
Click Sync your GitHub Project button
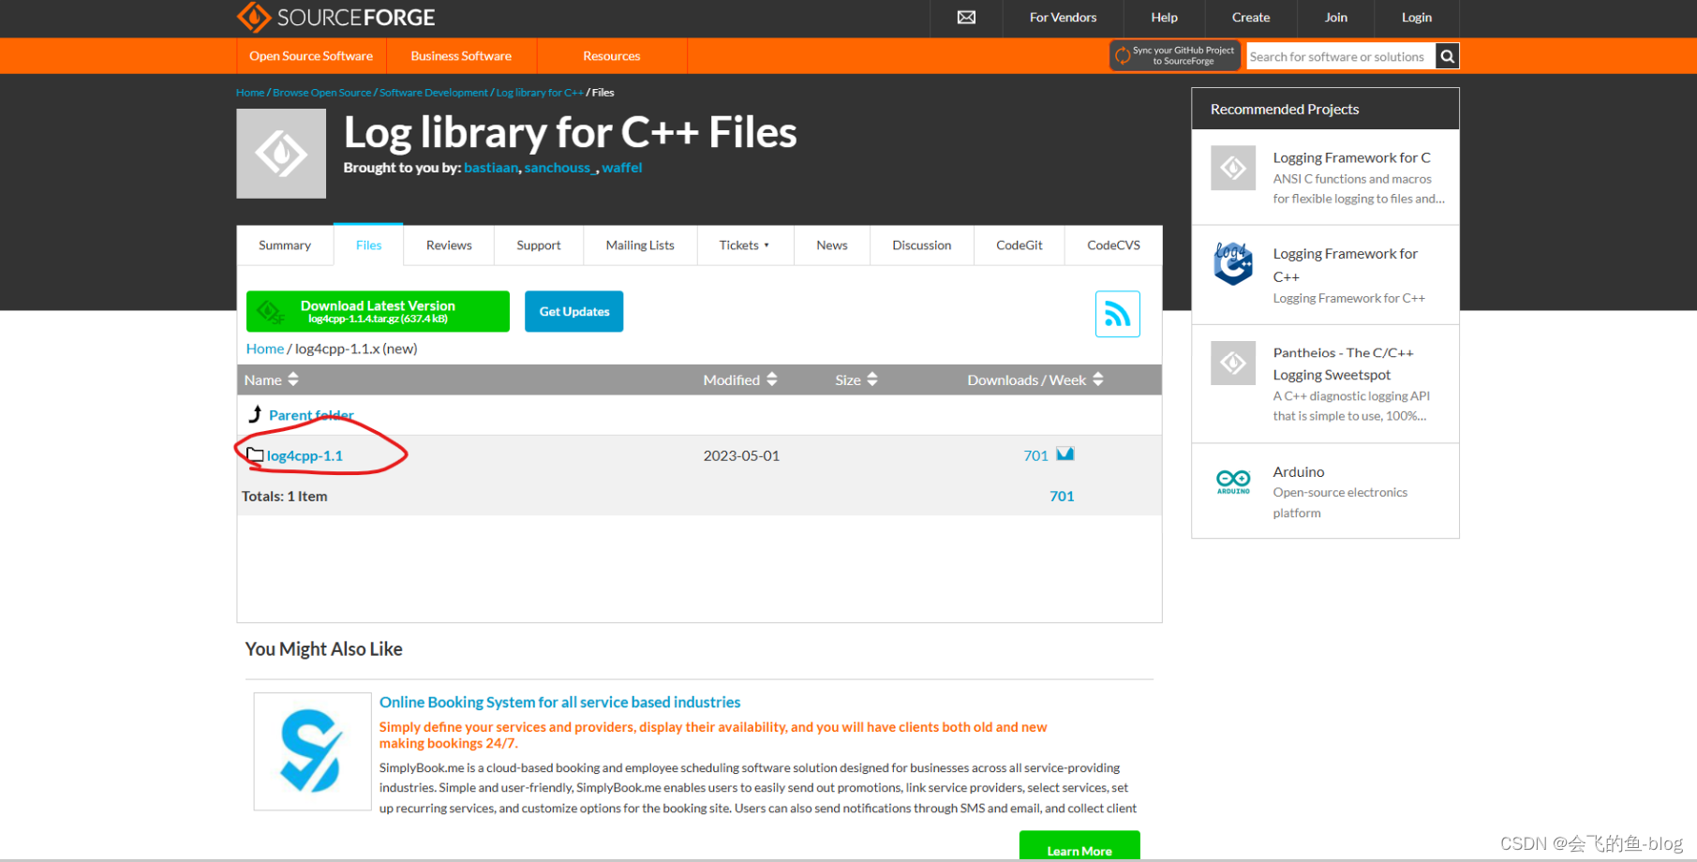[1175, 56]
